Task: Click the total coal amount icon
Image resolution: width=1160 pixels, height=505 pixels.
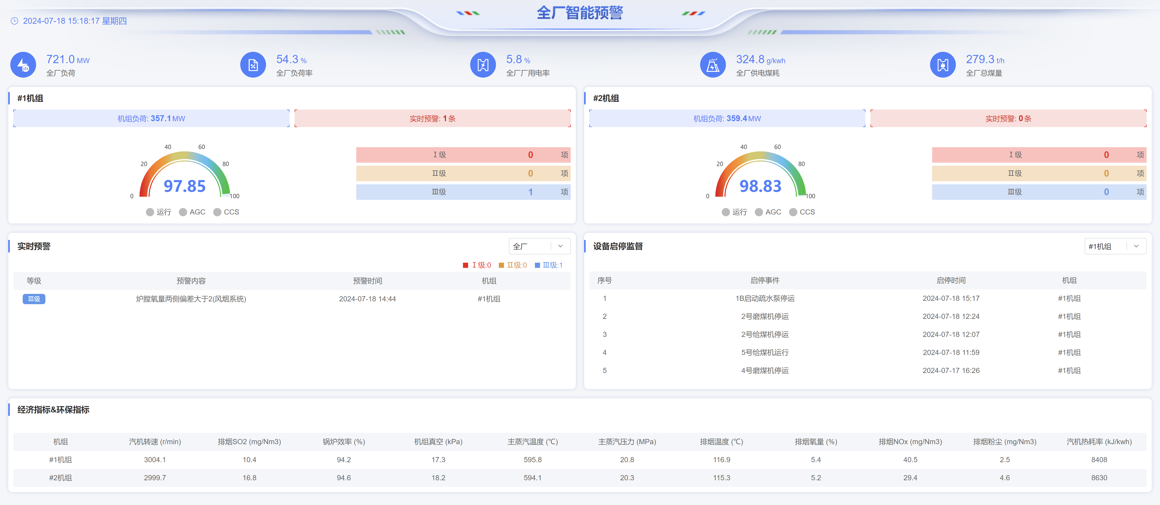Action: coord(942,65)
